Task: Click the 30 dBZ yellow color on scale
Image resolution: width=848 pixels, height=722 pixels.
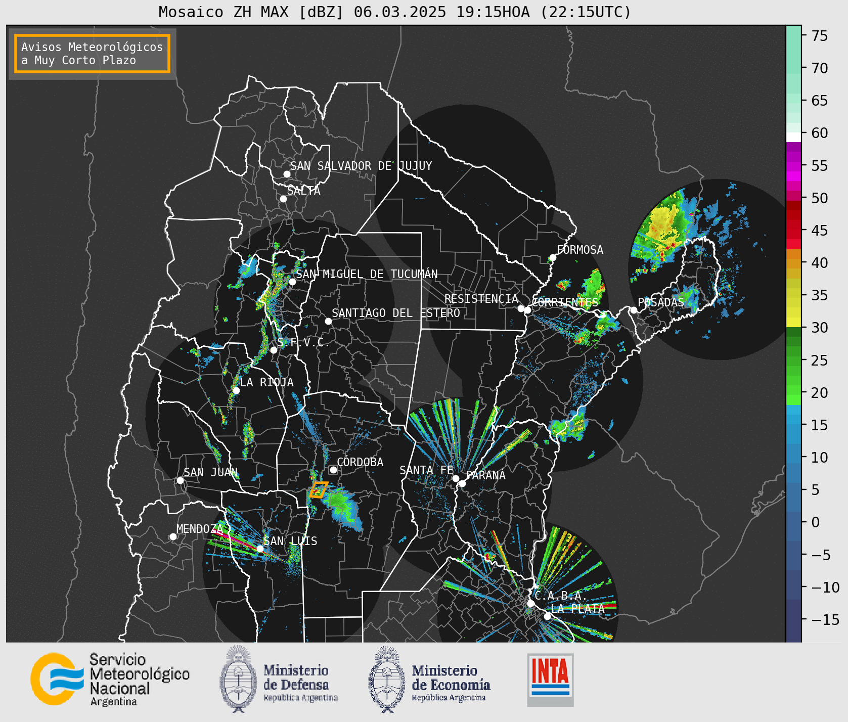Action: (x=793, y=322)
